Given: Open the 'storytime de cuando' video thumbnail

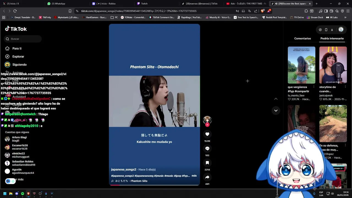Looking at the screenshot, I should click(x=333, y=65).
